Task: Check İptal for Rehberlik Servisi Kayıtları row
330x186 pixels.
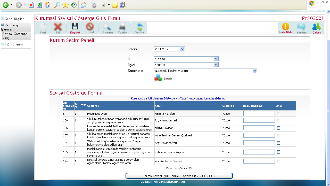Action: pyautogui.click(x=278, y=152)
